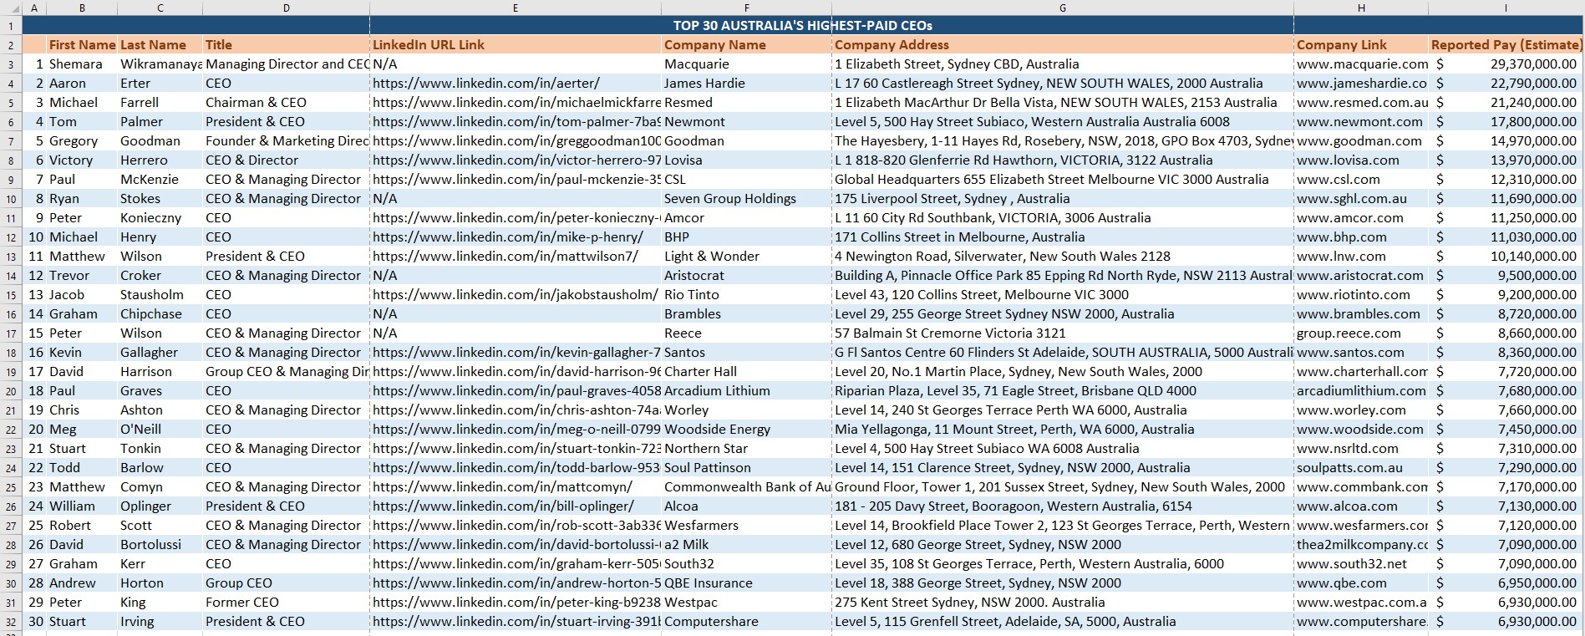Select the "LinkedIn URL Link" header cell
Image resolution: width=1585 pixels, height=636 pixels.
click(516, 45)
